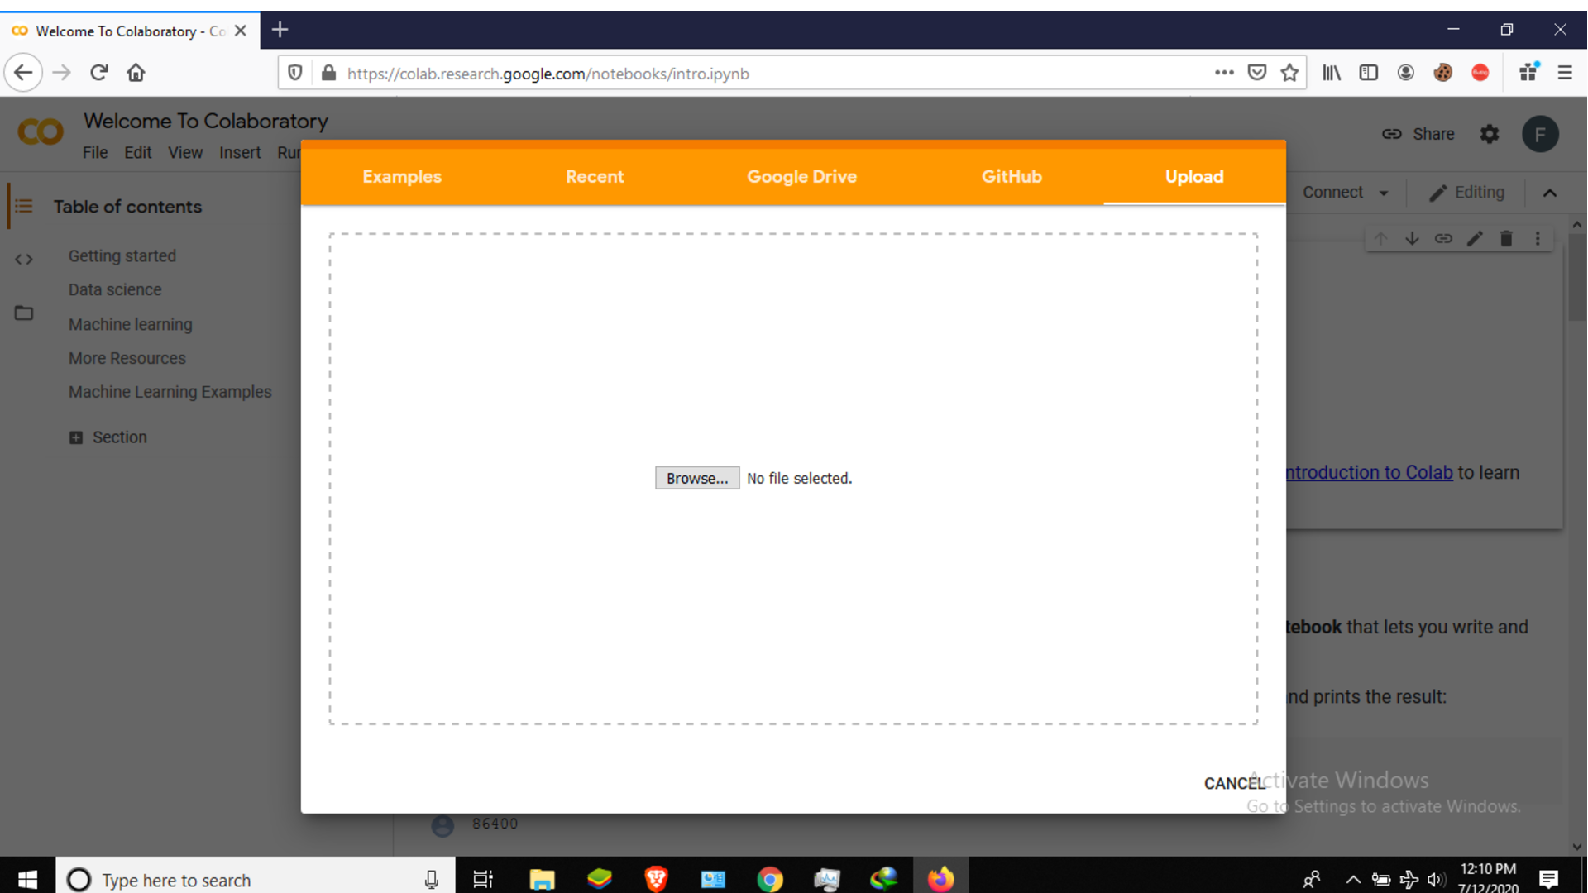Edit cell pencil icon
This screenshot has height=893, width=1588.
1475,239
